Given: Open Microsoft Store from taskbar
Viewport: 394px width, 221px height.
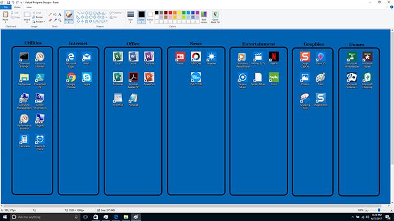Looking at the screenshot, I should pos(96,217).
